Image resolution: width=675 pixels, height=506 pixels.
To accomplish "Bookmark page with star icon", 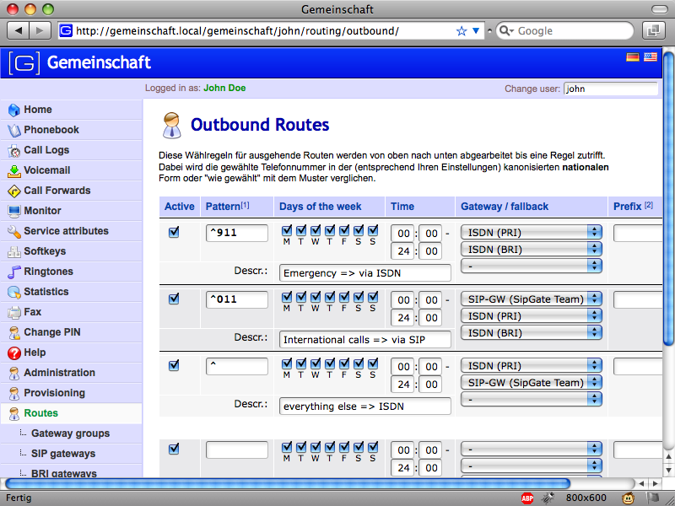I will click(x=462, y=31).
